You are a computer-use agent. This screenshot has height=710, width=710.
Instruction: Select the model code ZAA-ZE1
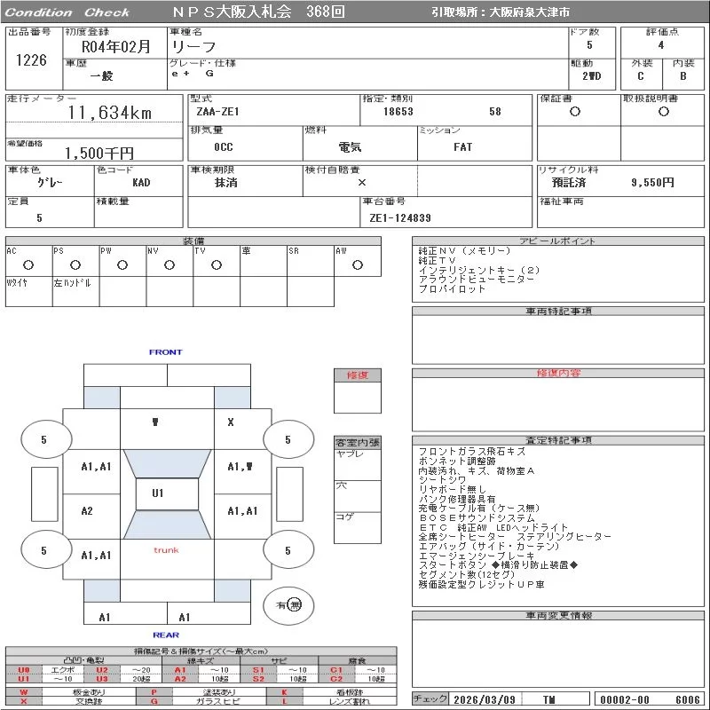click(x=217, y=112)
